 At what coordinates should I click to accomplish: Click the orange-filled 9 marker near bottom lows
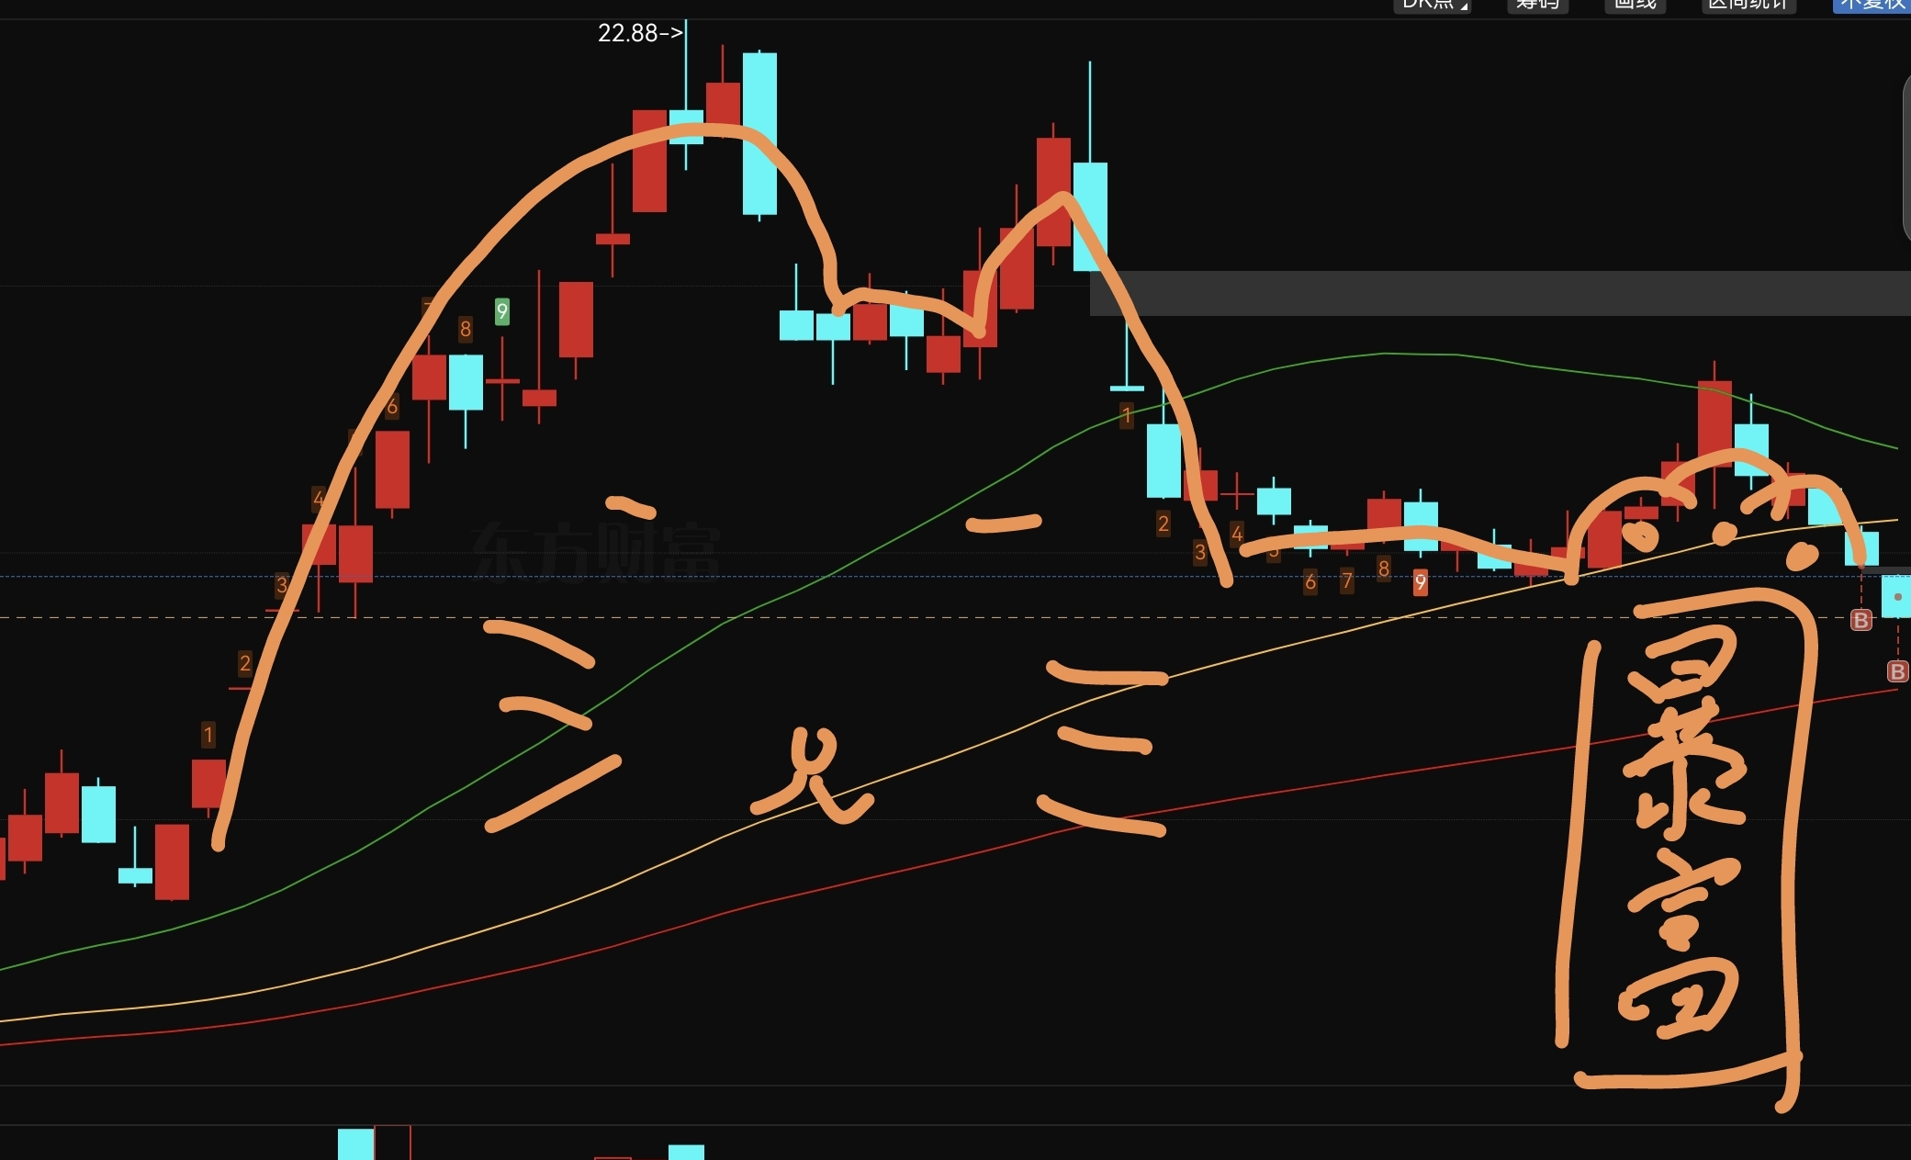(x=1420, y=581)
